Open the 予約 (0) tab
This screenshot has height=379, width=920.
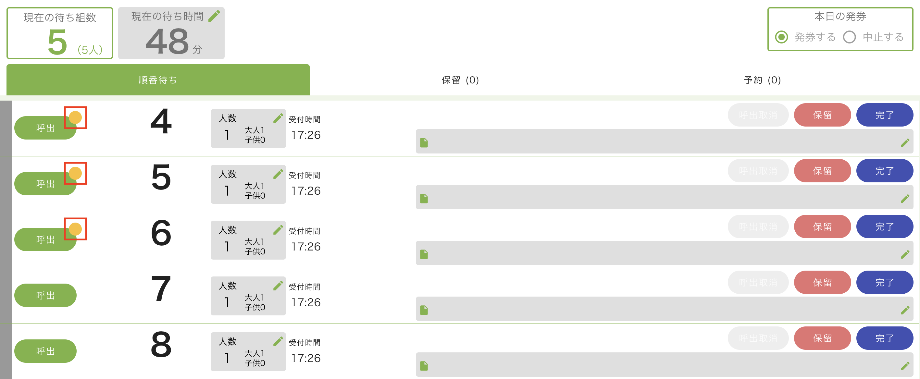coord(762,80)
